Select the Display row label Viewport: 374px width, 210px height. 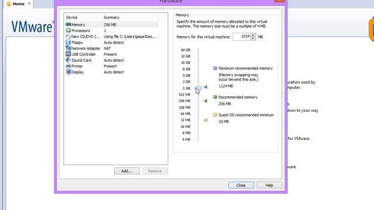tap(78, 72)
